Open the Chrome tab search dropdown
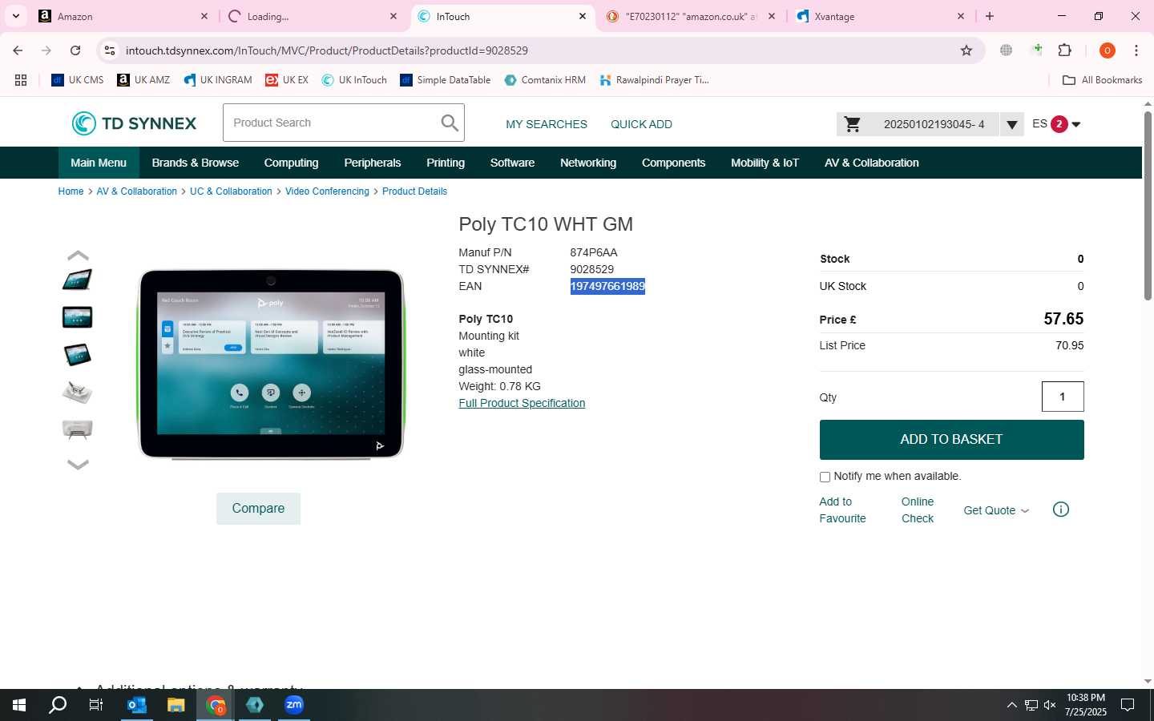Screen dimensions: 1154x721 click(x=15, y=16)
